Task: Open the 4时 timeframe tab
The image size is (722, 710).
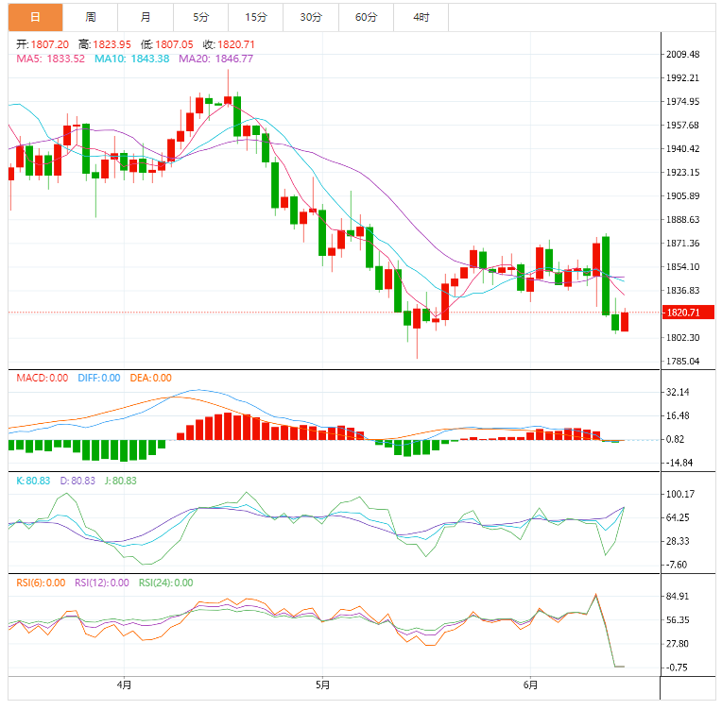Action: 421,18
